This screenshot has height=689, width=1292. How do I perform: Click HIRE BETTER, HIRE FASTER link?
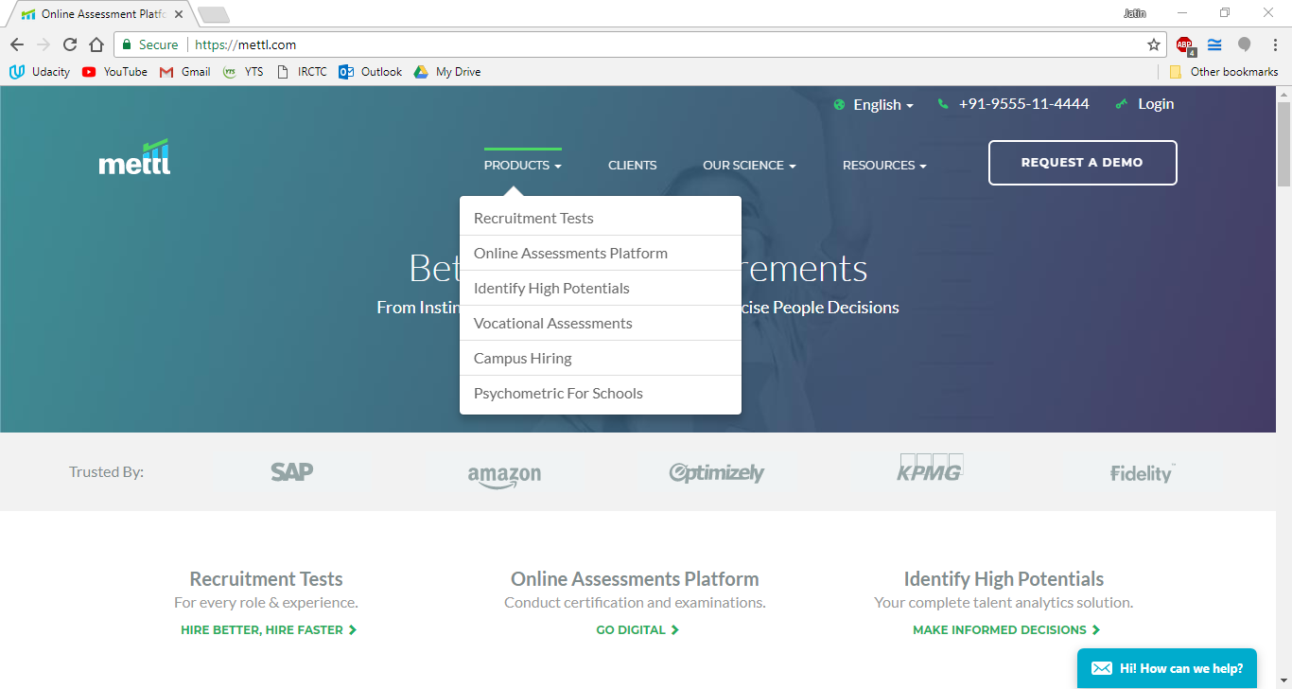269,629
